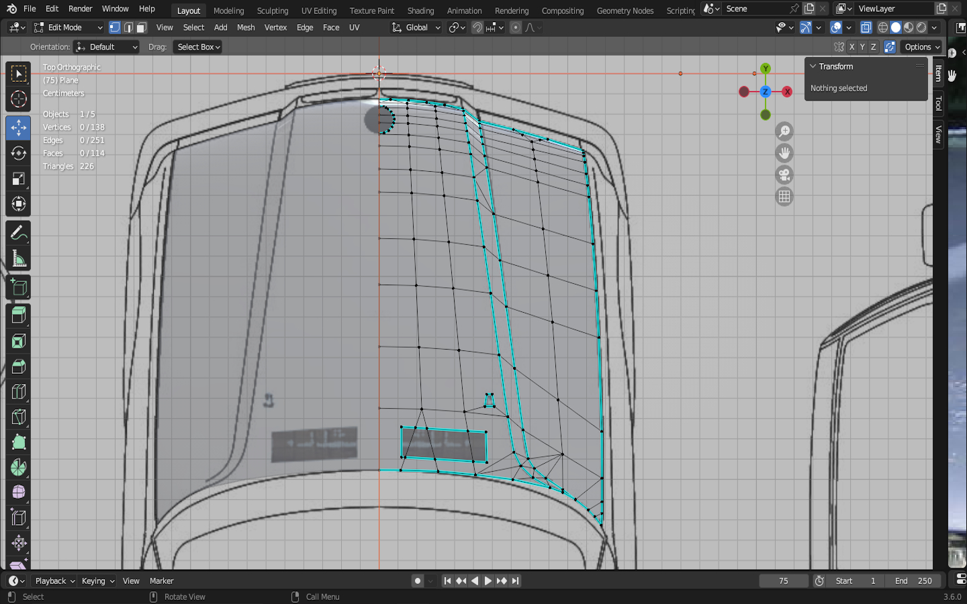
Task: Open Orientation Default dropdown
Action: tap(106, 47)
